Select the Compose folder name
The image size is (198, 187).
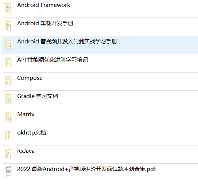click(x=30, y=78)
